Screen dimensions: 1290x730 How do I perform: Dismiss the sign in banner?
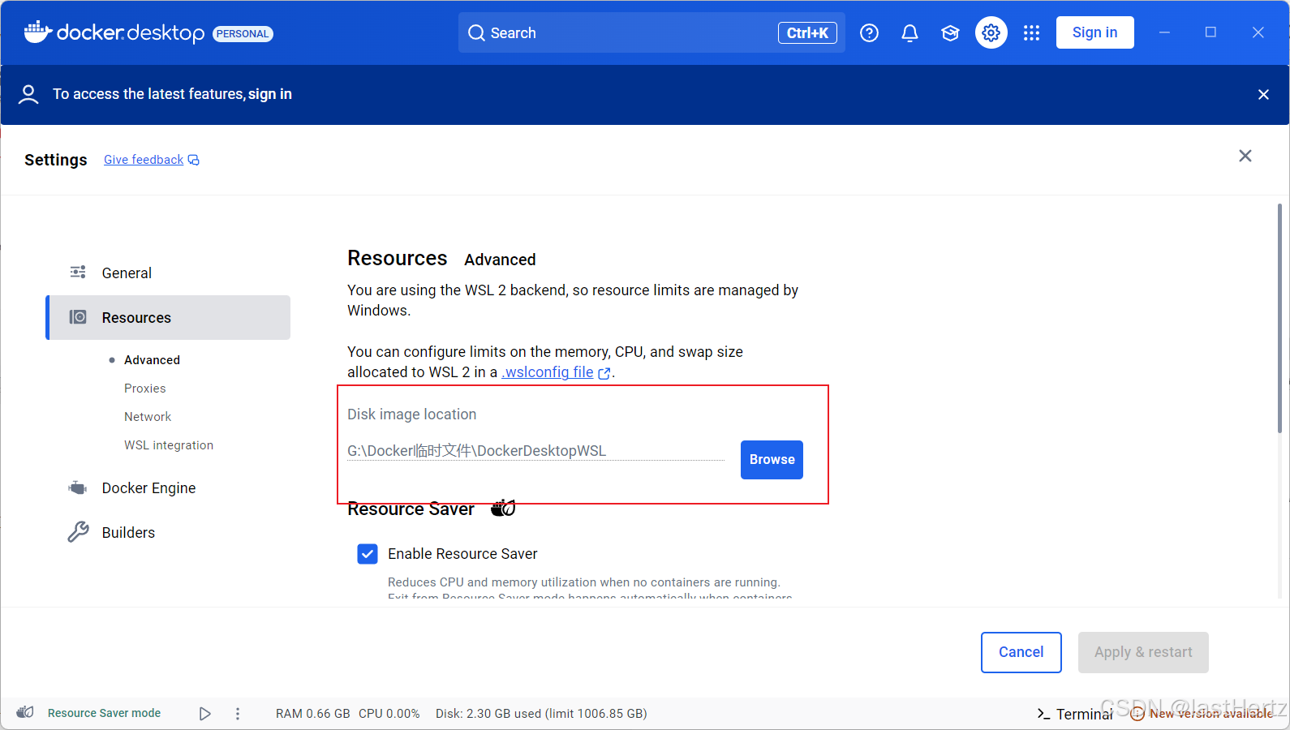pyautogui.click(x=1263, y=95)
